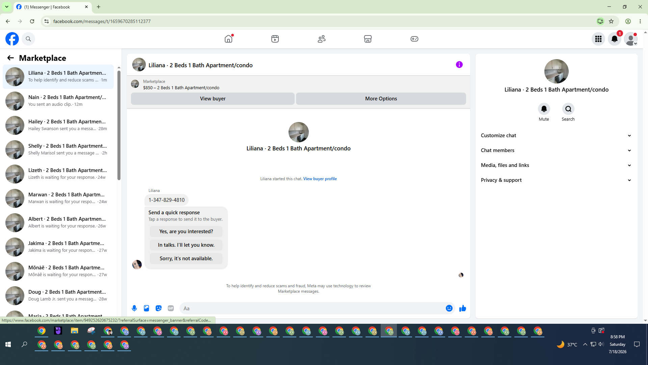The height and width of the screenshot is (365, 648).
Task: Attach a photo file icon
Action: coord(146,308)
